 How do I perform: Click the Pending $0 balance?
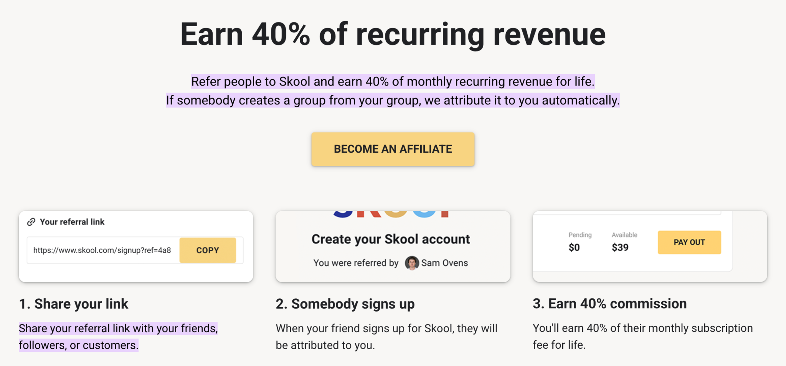580,242
